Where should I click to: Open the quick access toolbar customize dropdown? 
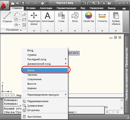pos(47,3)
